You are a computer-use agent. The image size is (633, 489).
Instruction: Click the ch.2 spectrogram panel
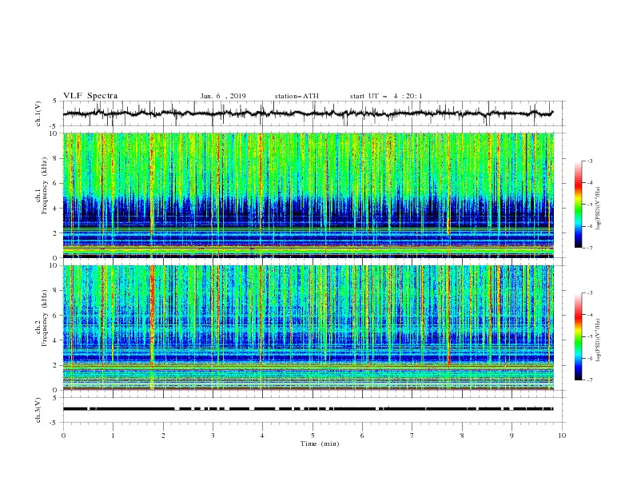pos(309,328)
